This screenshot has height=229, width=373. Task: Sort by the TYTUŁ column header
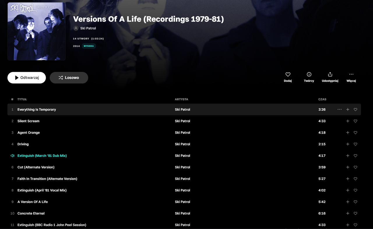tap(22, 99)
